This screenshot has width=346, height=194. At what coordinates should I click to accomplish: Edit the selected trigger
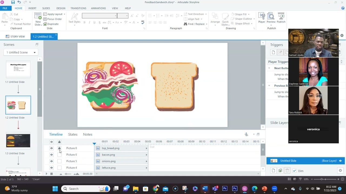[x=280, y=52]
